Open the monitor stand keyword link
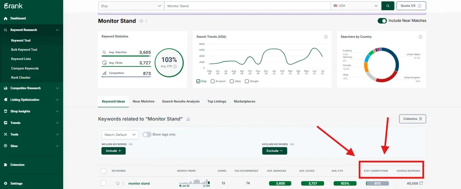The image size is (461, 189). 139,183
